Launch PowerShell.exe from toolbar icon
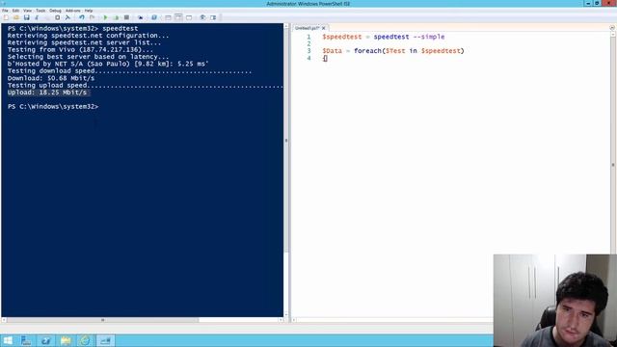This screenshot has height=347, width=617. [x=154, y=17]
